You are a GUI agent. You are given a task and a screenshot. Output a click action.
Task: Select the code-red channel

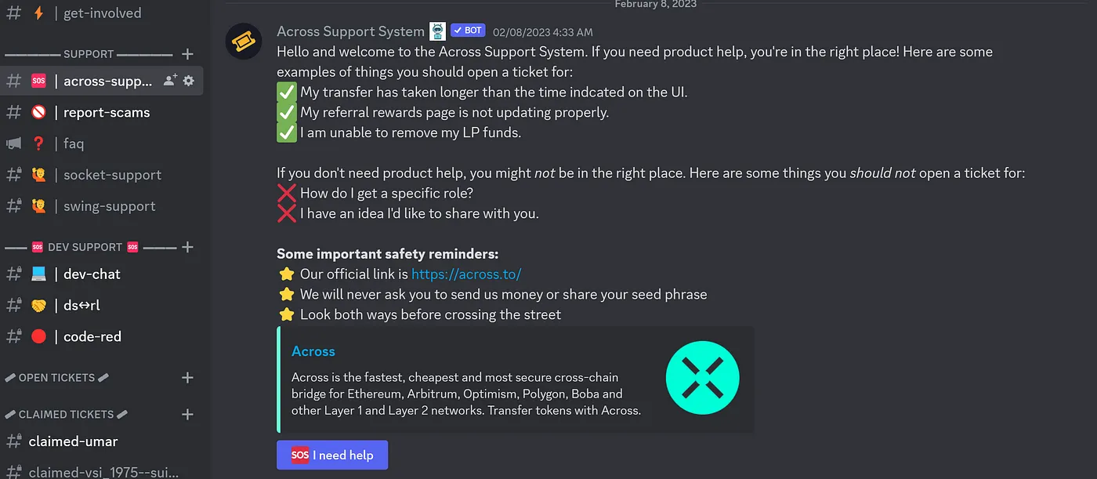click(x=92, y=336)
